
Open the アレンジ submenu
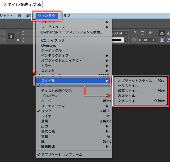[74, 22]
